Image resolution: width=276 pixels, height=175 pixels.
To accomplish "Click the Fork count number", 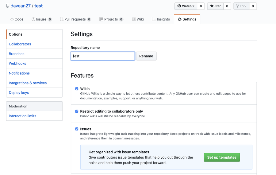I will click(253, 6).
